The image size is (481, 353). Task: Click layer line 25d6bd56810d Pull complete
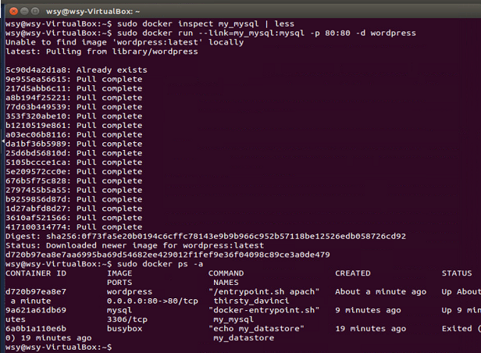pos(74,153)
